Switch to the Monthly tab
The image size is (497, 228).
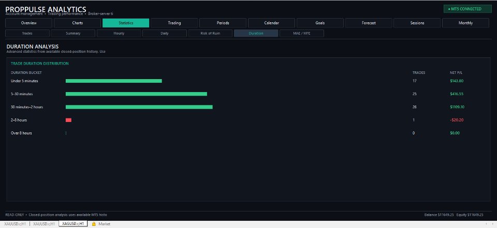465,23
